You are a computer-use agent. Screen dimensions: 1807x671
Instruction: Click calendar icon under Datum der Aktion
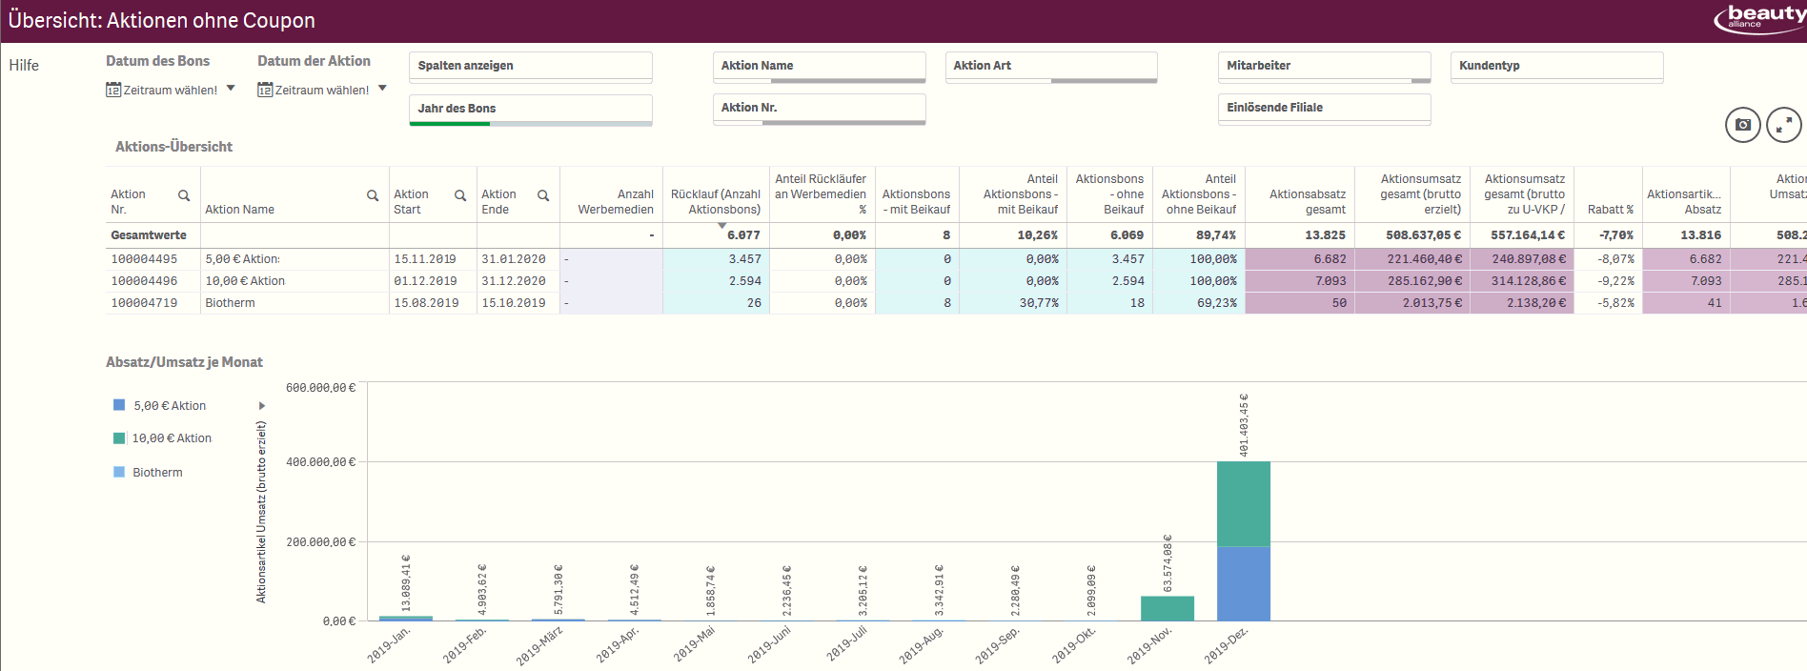(265, 90)
